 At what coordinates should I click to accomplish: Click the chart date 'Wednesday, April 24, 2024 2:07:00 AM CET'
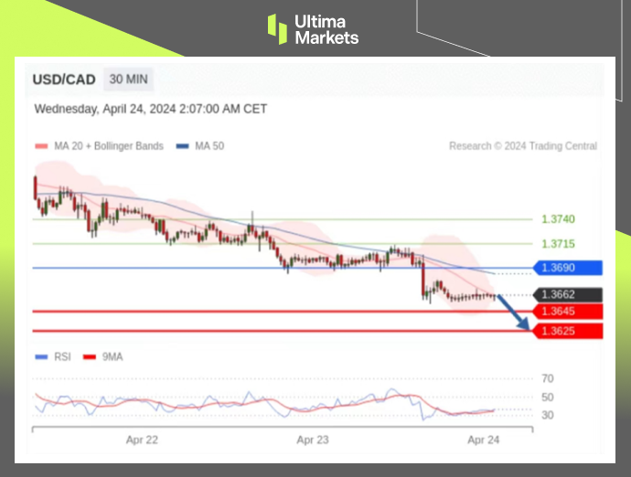coord(151,109)
